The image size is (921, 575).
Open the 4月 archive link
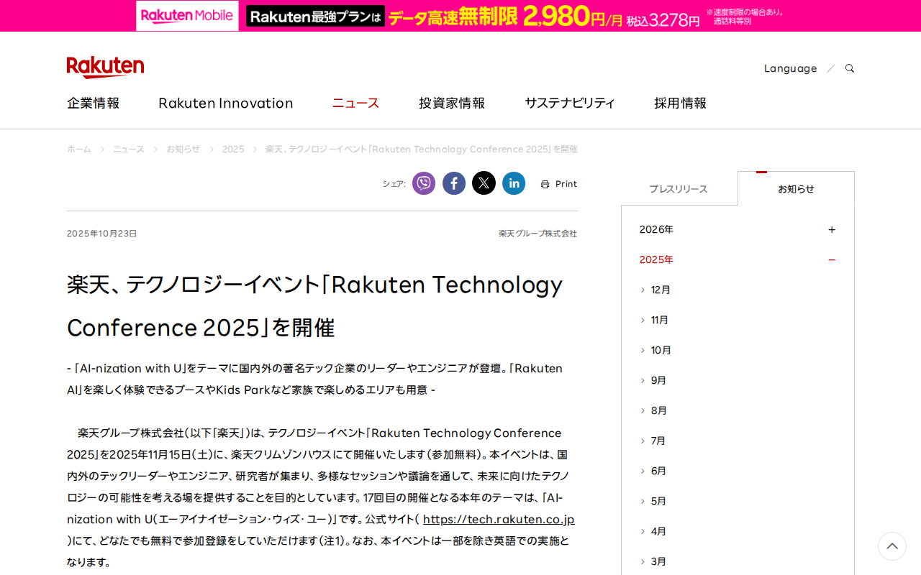click(x=658, y=531)
